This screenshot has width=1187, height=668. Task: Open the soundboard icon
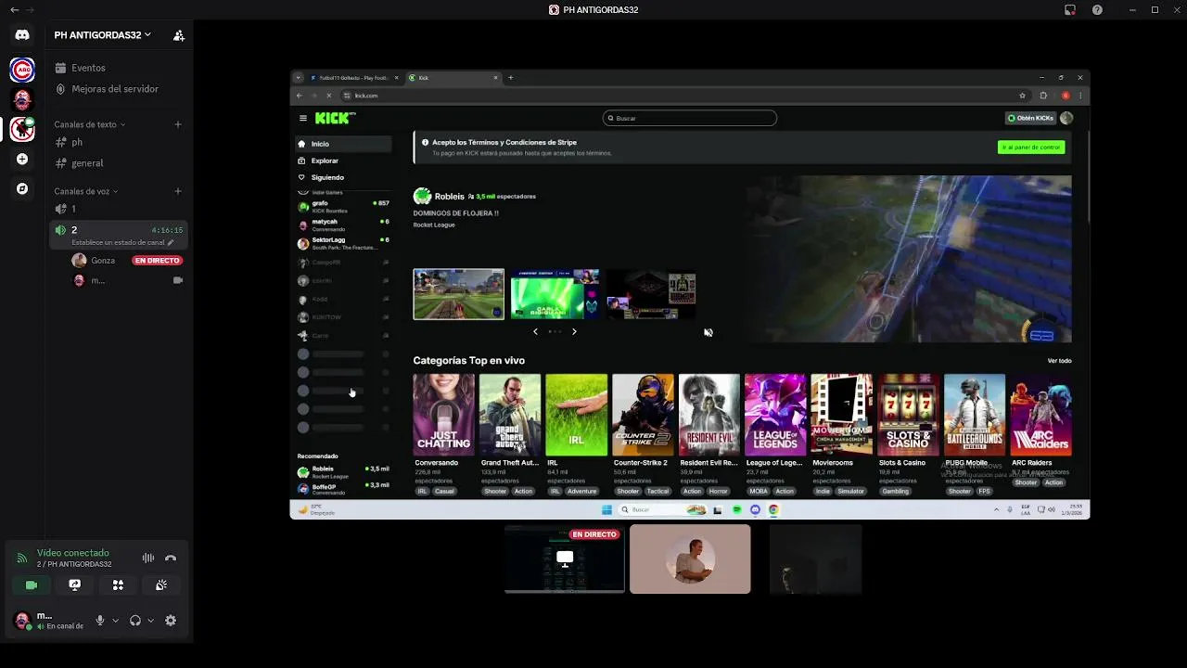[161, 585]
